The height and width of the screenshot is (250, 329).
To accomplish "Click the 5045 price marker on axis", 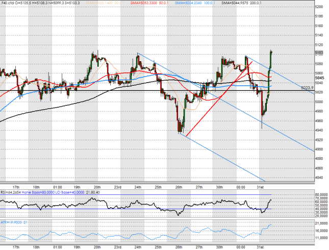I will pos(318,78).
